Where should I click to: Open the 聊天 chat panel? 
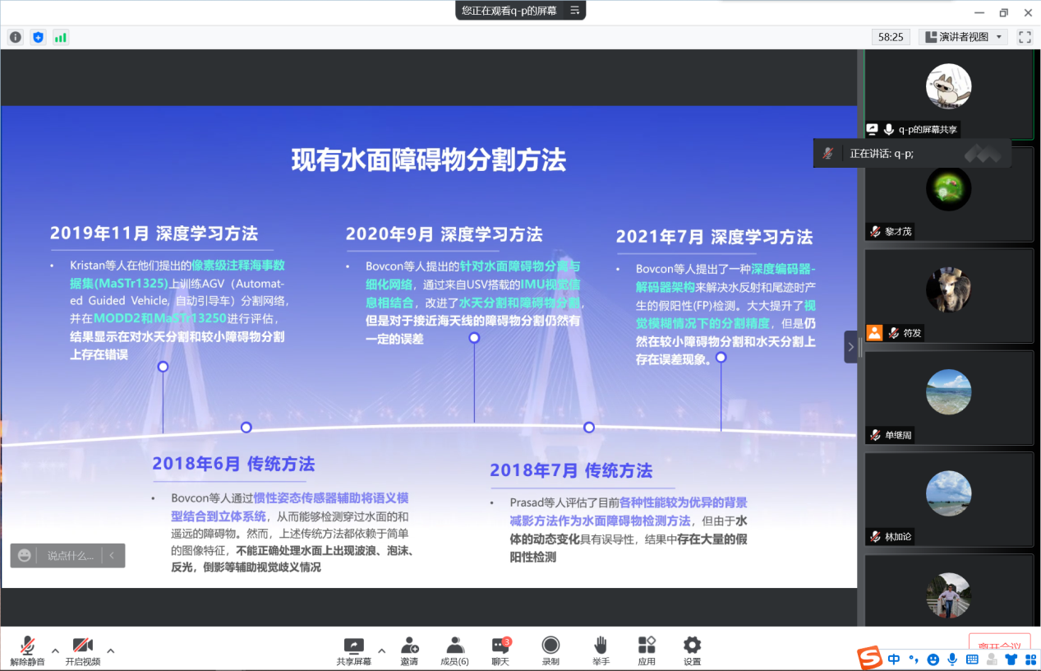pyautogui.click(x=500, y=650)
